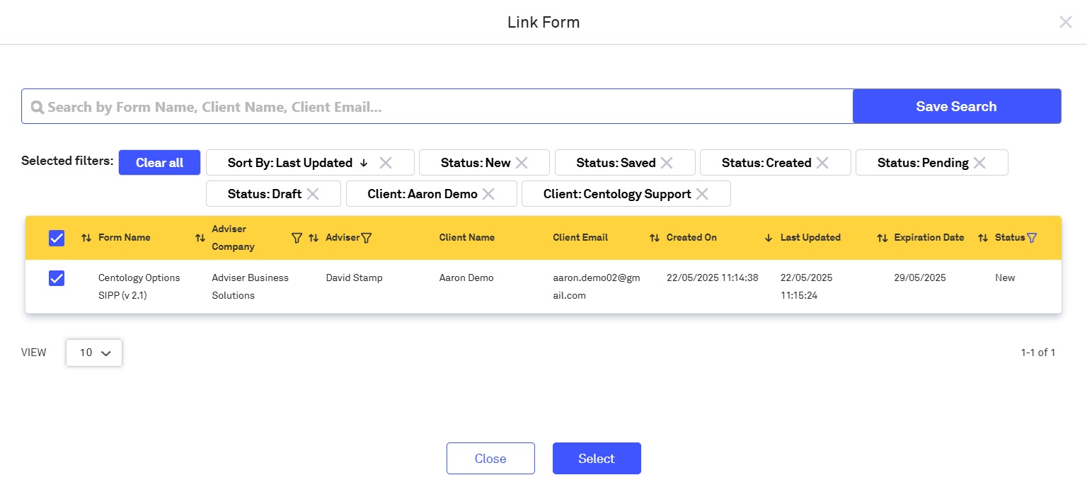
Task: Open the Adviser column filter funnel
Action: coord(366,238)
